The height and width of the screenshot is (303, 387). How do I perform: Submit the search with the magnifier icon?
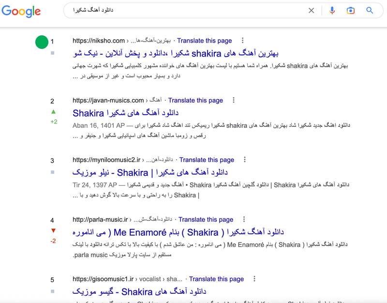click(x=370, y=10)
